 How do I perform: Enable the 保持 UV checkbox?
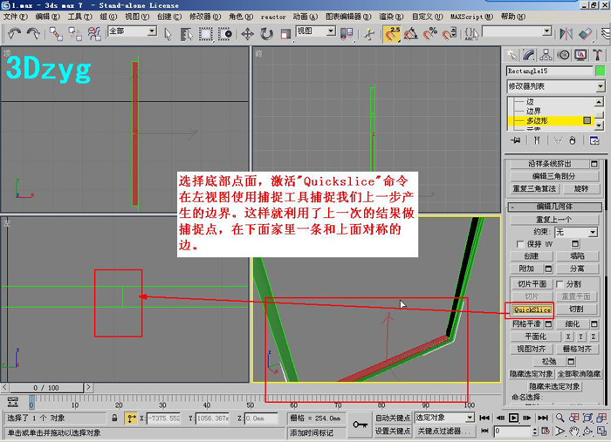[520, 244]
